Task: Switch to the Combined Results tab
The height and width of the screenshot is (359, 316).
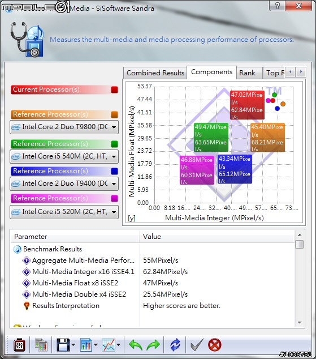Action: [x=155, y=73]
